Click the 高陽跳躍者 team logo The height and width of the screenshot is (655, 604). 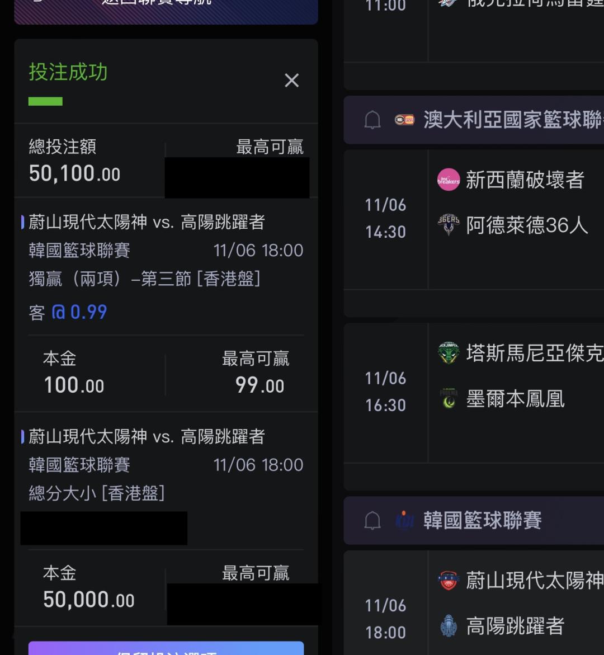[449, 626]
